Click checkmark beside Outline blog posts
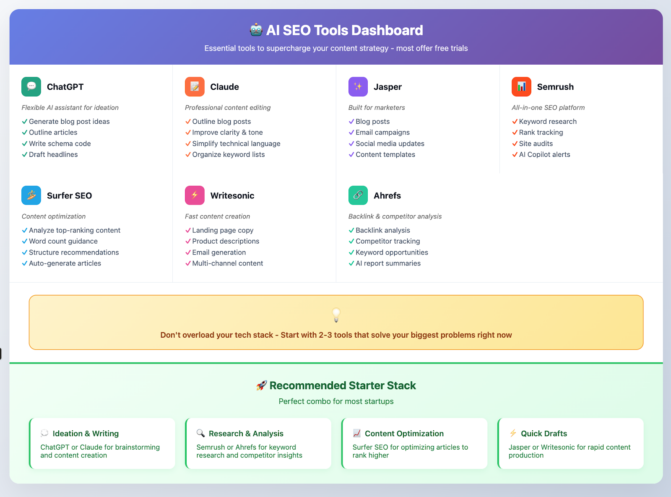Image resolution: width=671 pixels, height=497 pixels. (x=188, y=122)
